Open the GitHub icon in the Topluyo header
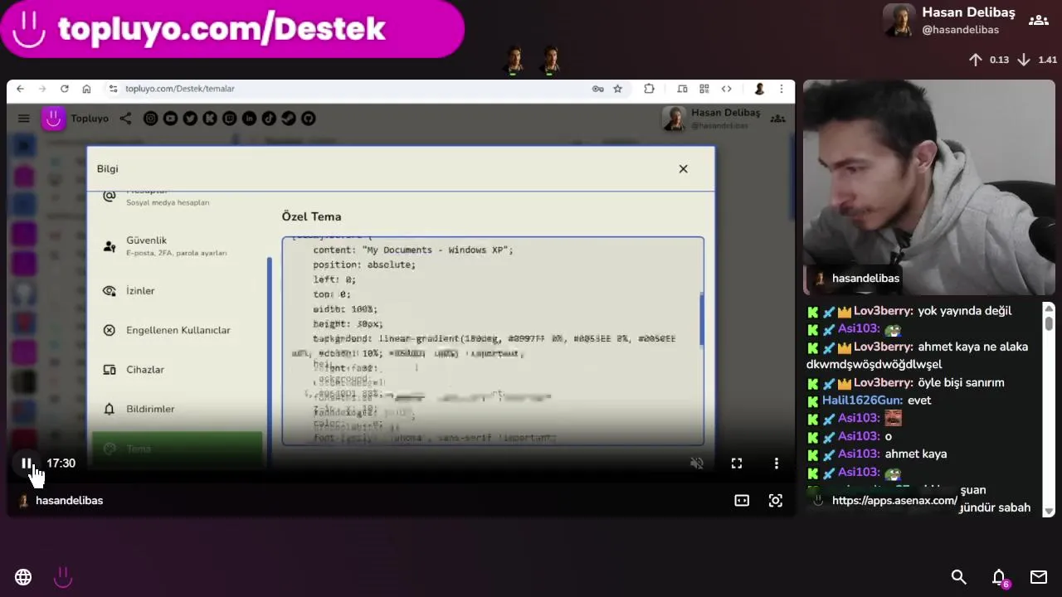This screenshot has width=1062, height=597. [308, 119]
